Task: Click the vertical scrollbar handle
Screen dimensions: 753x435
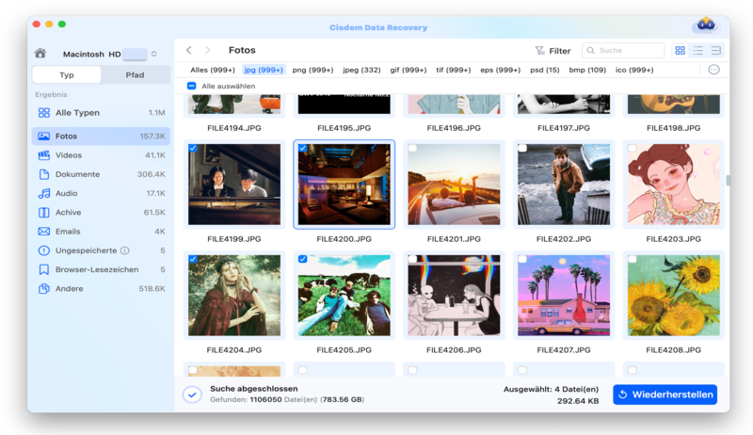Action: click(727, 180)
